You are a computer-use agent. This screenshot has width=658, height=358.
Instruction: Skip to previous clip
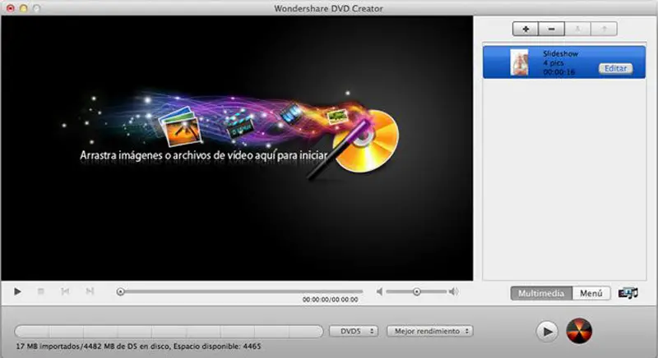coord(65,291)
